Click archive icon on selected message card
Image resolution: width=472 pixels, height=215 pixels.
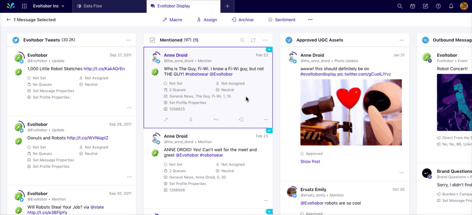241,119
